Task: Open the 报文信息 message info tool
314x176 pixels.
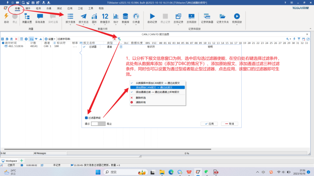Action: point(70,18)
